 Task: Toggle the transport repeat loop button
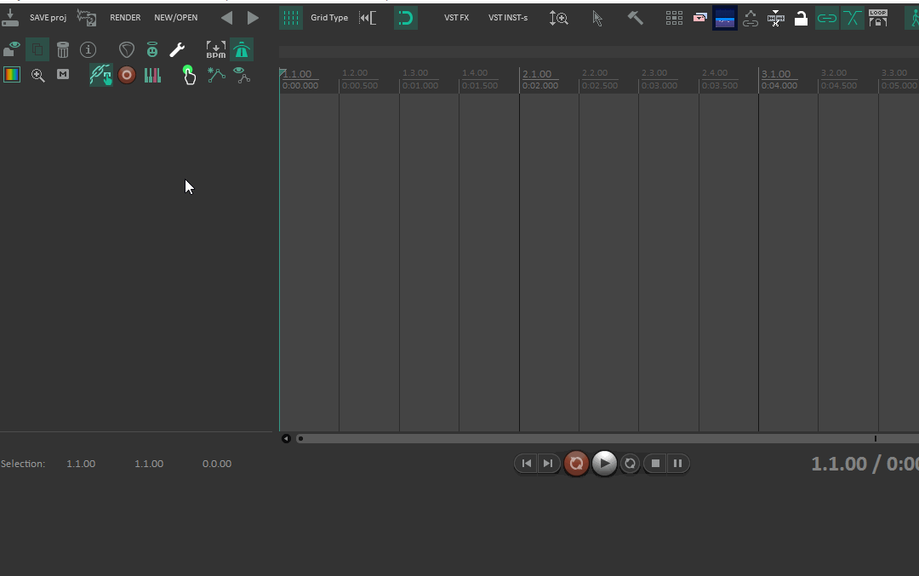coord(630,464)
